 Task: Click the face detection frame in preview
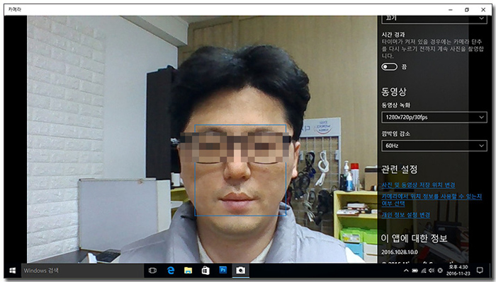(x=240, y=170)
